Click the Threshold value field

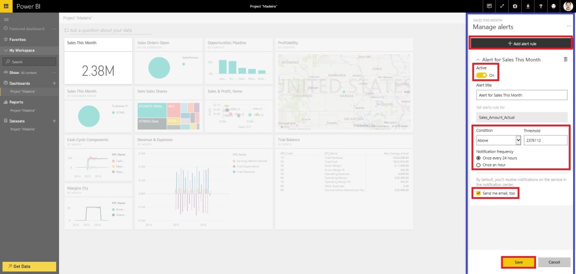(545, 140)
